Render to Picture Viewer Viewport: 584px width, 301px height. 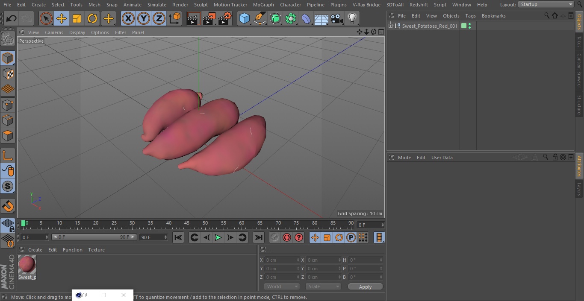[209, 18]
